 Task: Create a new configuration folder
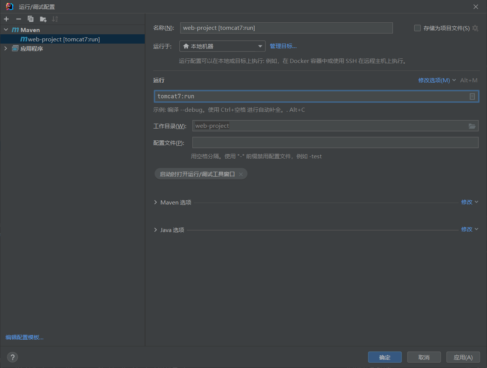[43, 19]
